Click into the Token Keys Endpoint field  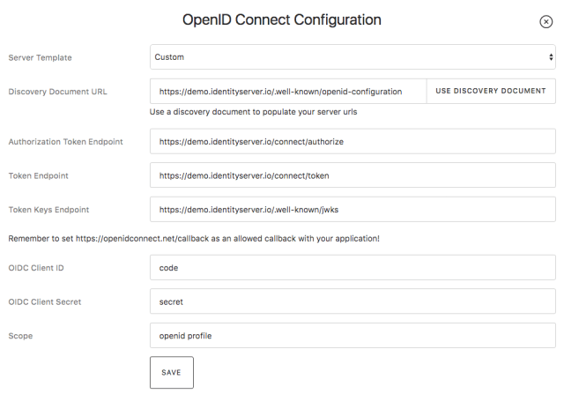(x=352, y=209)
